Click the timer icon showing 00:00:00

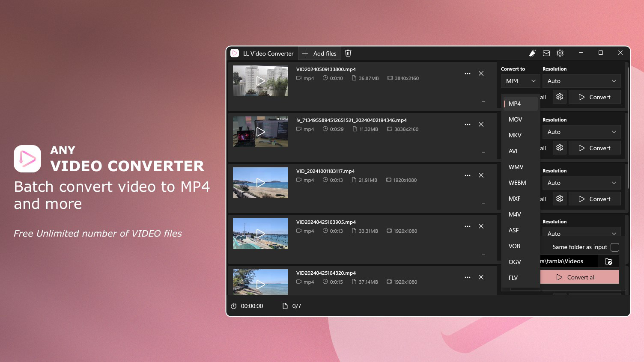pyautogui.click(x=234, y=306)
